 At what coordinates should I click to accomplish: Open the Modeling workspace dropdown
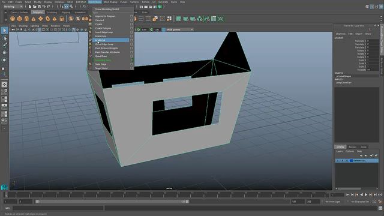(13, 7)
